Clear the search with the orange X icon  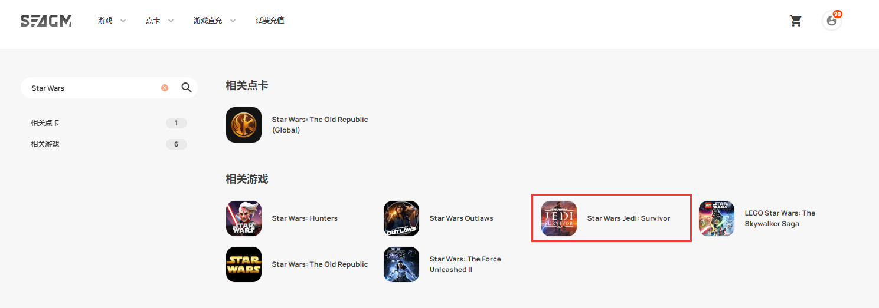point(165,88)
